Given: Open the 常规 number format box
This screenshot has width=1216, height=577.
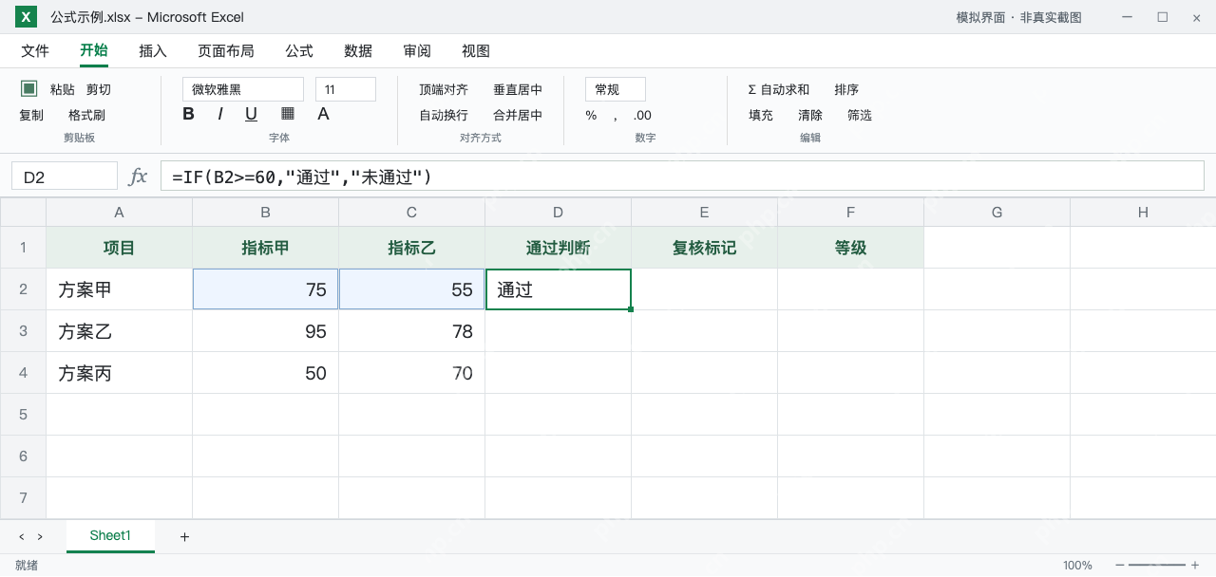Looking at the screenshot, I should coord(616,89).
